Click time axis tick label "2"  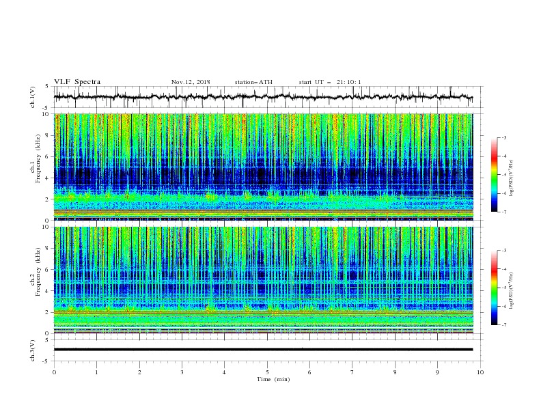pyautogui.click(x=139, y=372)
